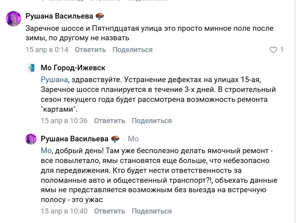Viewport: 296px width, 223px height.
Task: Reply to Мо Город-Ижевск's 10:36 comment
Action: [109, 121]
